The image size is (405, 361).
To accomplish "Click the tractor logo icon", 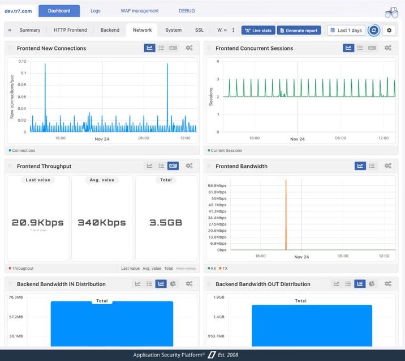I will click(391, 12).
